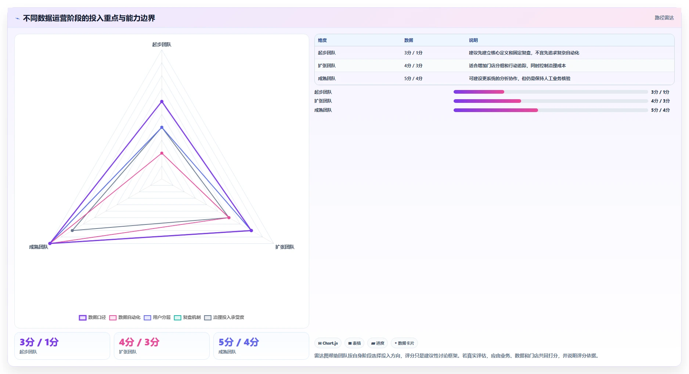Toggle the 数据自动化 legend swatch

coord(113,317)
